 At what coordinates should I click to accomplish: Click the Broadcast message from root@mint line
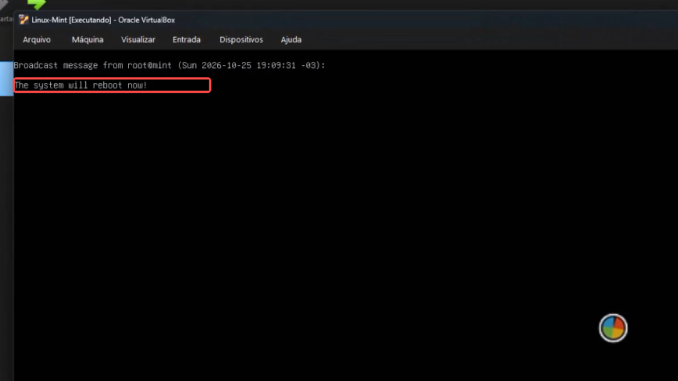click(x=169, y=65)
